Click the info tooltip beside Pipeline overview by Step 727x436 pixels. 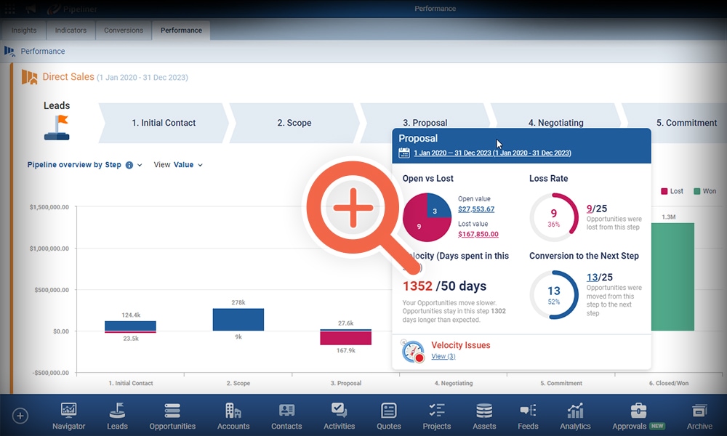[x=129, y=165]
